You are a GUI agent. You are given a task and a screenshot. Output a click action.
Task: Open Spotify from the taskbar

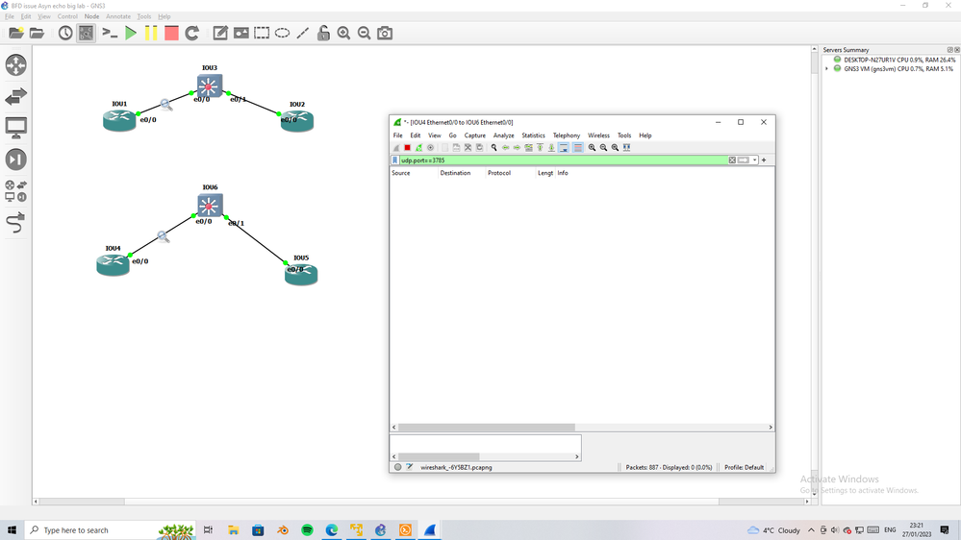[x=307, y=530]
